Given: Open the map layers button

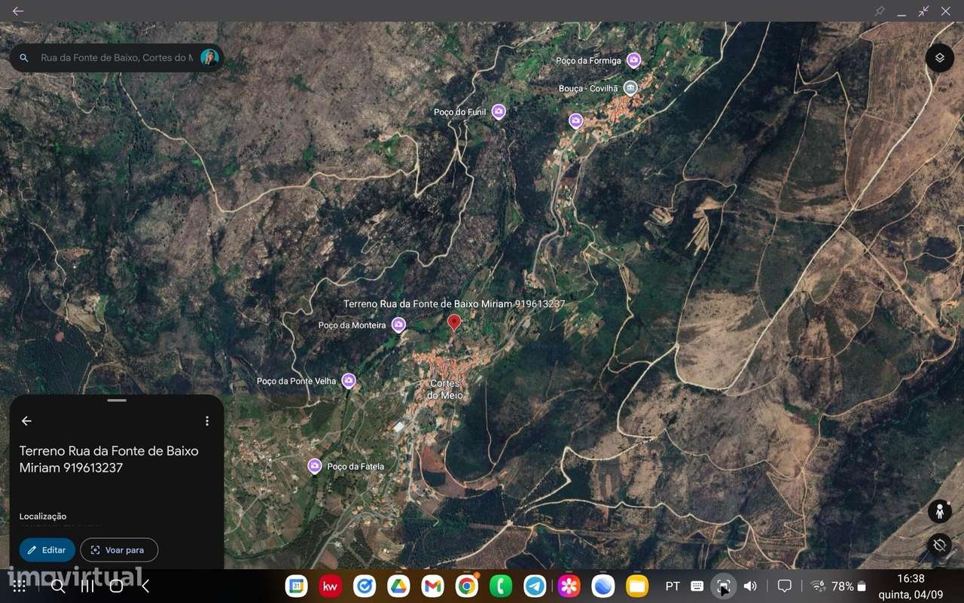Looking at the screenshot, I should (939, 58).
